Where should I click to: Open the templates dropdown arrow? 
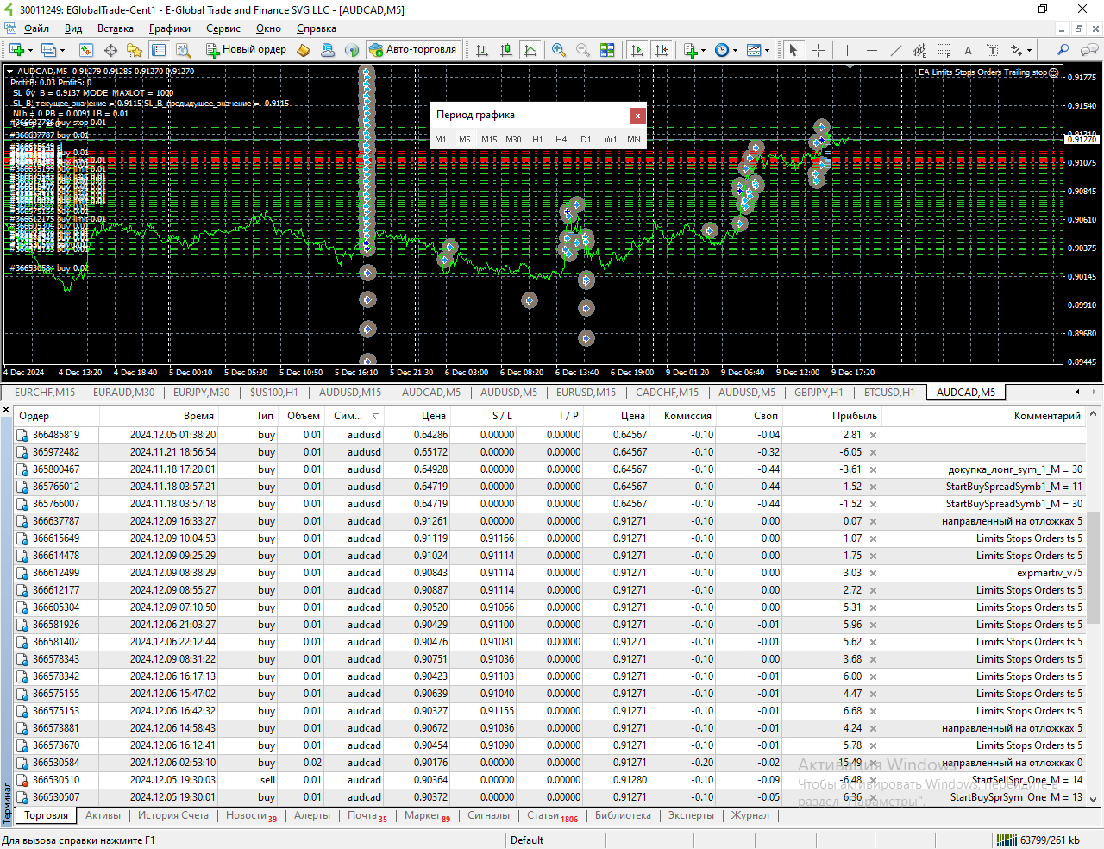point(767,50)
